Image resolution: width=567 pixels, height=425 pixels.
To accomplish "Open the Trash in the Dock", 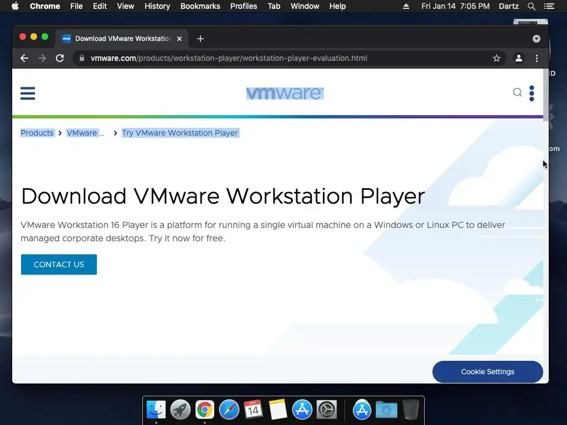I will click(411, 410).
